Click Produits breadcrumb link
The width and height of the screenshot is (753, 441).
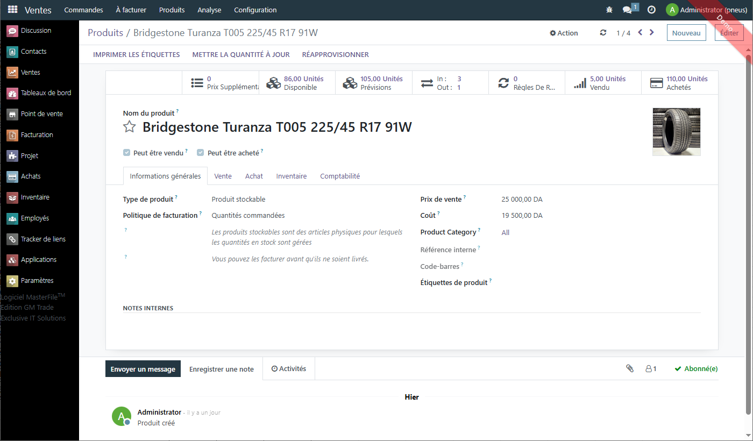click(105, 33)
